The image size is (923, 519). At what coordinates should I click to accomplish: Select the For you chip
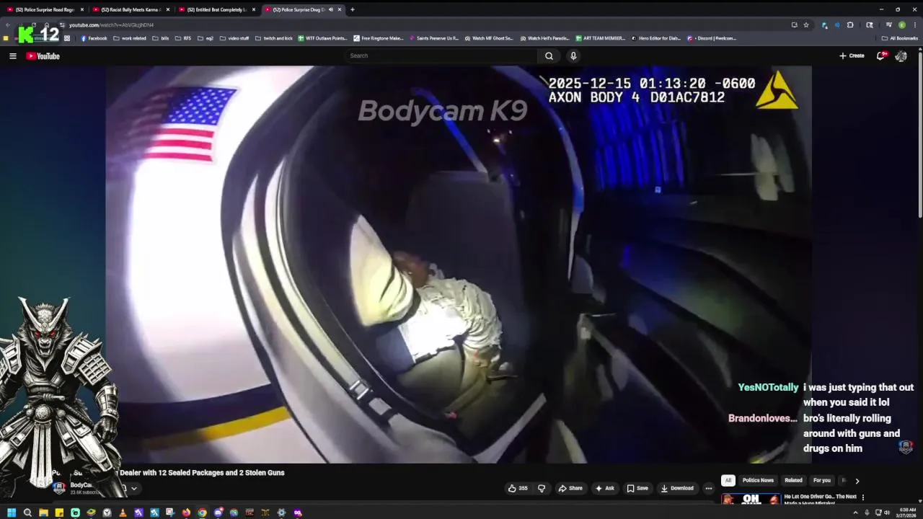(822, 480)
